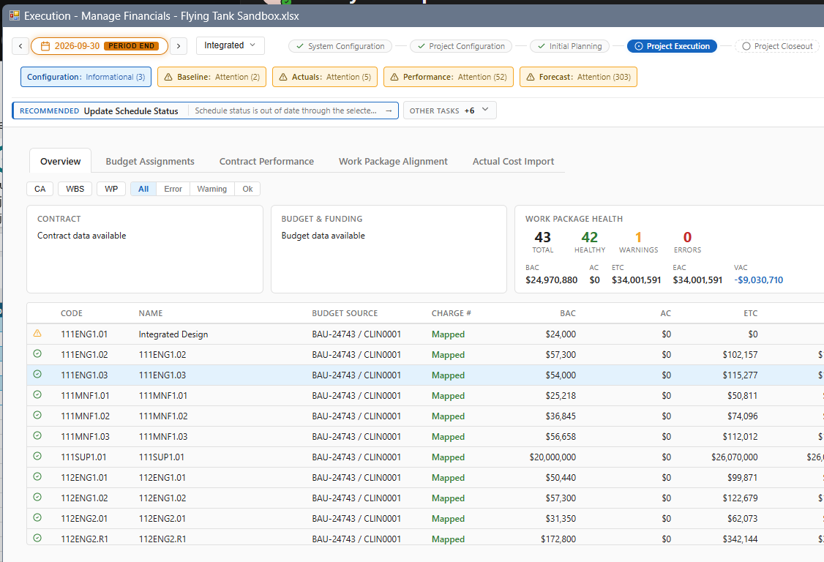The height and width of the screenshot is (562, 824).
Task: Open the Integrated view dropdown
Action: coord(231,46)
